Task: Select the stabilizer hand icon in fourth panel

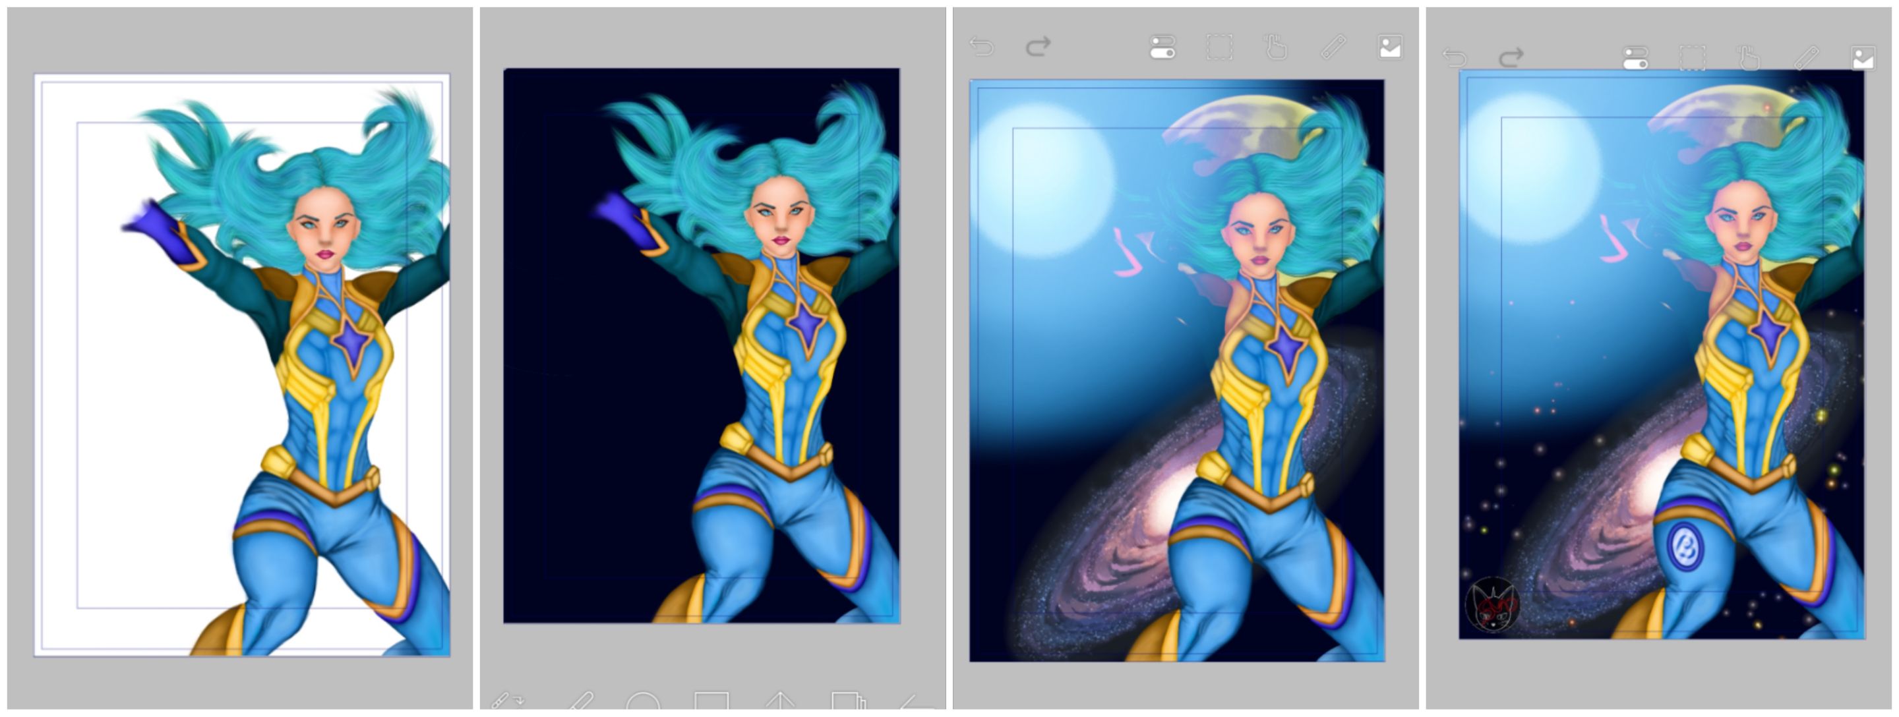Action: coord(1749,58)
